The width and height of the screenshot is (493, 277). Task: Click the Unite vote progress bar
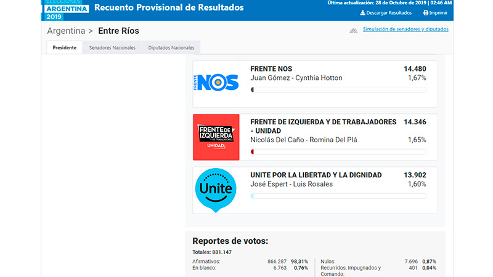point(338,196)
